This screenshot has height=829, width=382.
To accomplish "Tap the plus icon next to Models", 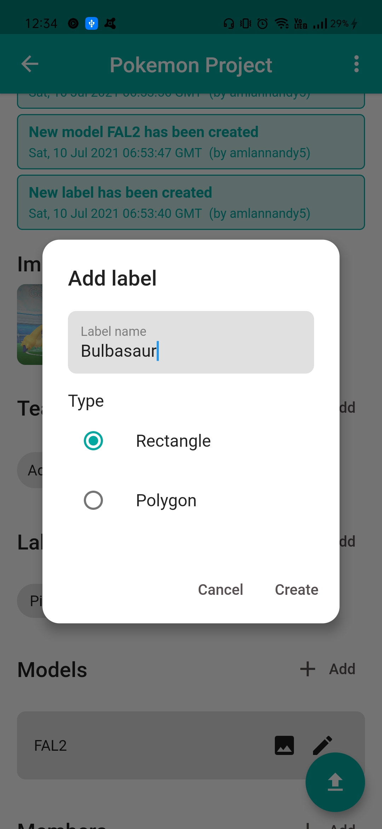I will 307,669.
